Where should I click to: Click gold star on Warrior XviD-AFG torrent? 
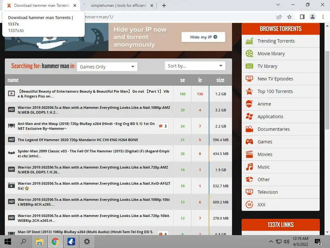(x=27, y=188)
